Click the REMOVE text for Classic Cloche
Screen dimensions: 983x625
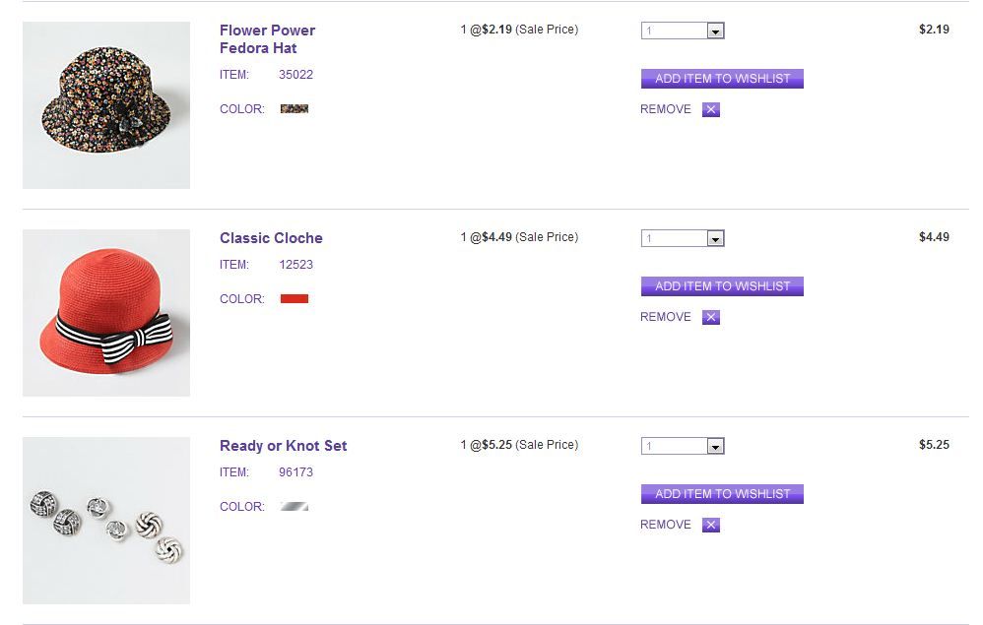pyautogui.click(x=666, y=317)
